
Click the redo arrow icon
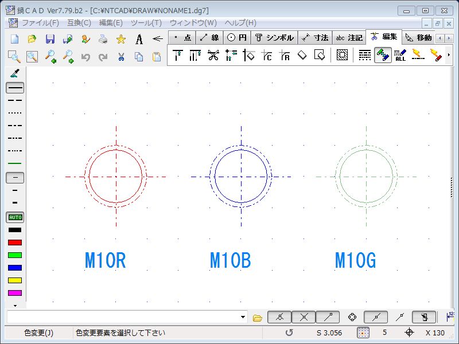[x=103, y=57]
